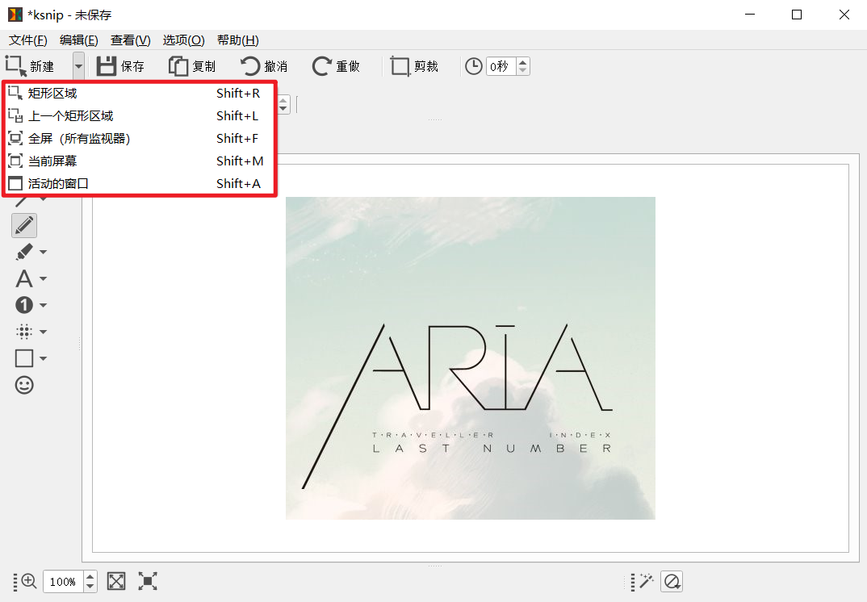Expand the Rectangle tool options arrow
This screenshot has width=867, height=602.
43,359
